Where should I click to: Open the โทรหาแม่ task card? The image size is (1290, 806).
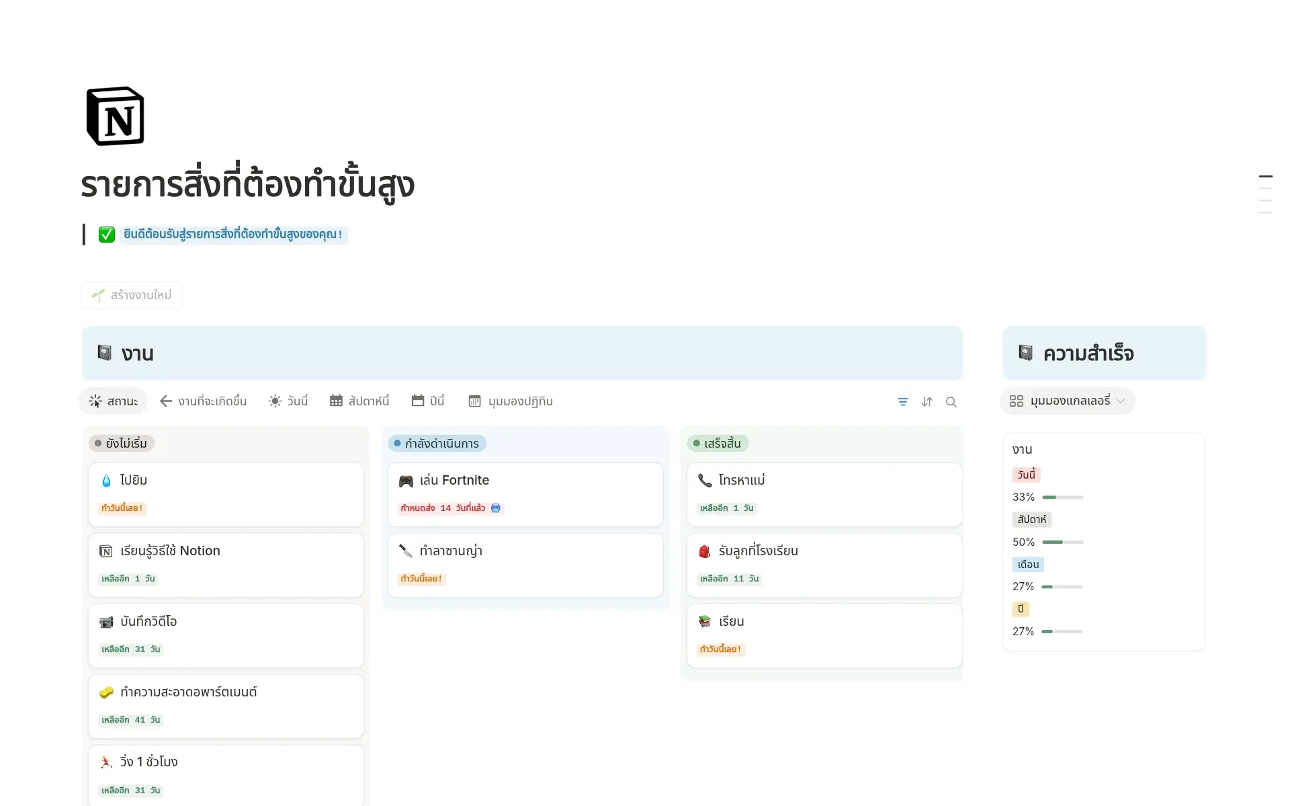click(x=824, y=495)
